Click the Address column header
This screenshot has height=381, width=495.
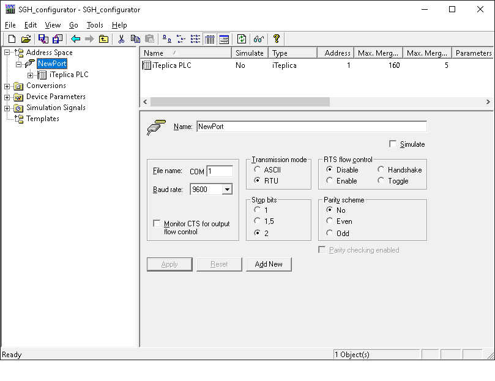click(x=335, y=53)
